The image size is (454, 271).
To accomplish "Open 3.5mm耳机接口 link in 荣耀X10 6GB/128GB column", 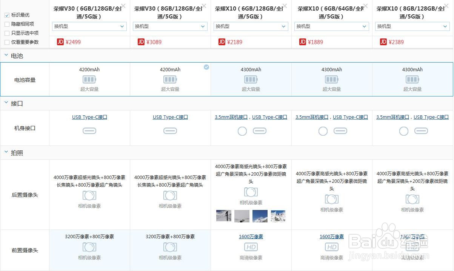I will point(231,117).
